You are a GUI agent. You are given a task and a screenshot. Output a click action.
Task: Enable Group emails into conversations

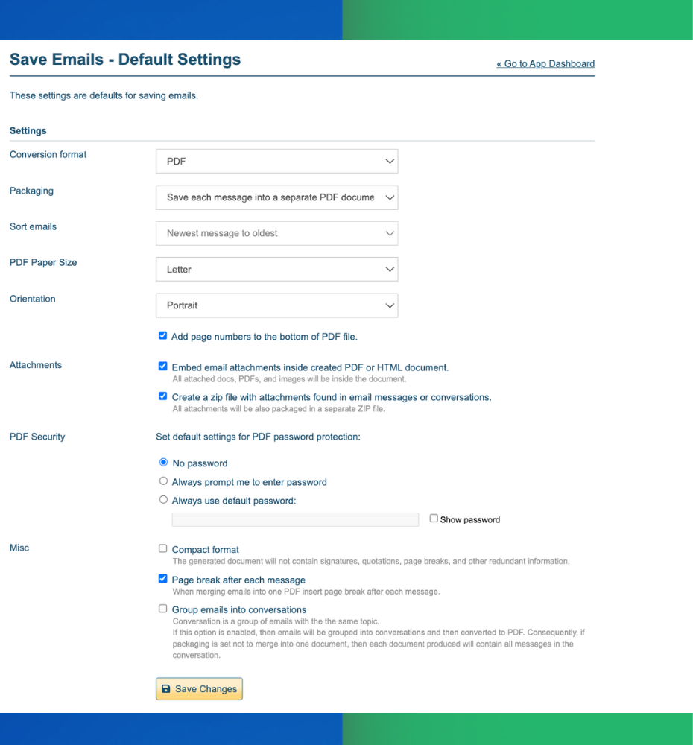click(x=163, y=608)
